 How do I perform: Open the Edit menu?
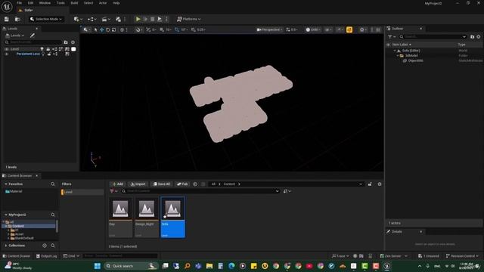pyautogui.click(x=30, y=3)
